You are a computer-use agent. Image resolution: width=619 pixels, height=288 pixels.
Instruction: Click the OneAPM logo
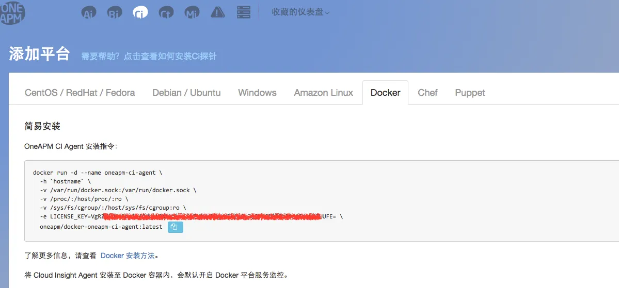pyautogui.click(x=12, y=12)
